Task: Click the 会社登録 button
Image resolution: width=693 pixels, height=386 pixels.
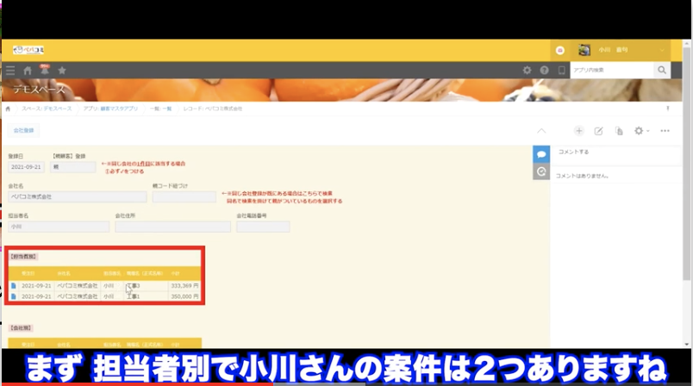Action: click(x=24, y=130)
